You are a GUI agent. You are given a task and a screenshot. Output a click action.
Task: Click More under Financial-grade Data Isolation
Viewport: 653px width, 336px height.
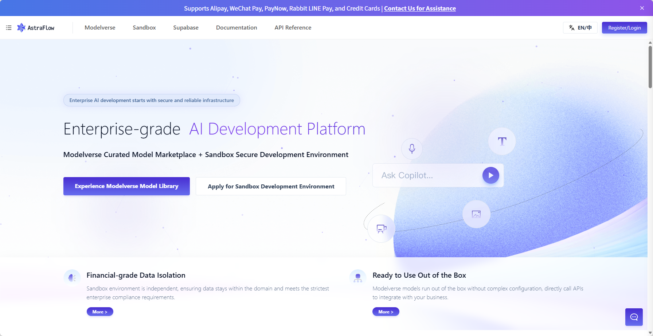click(100, 312)
